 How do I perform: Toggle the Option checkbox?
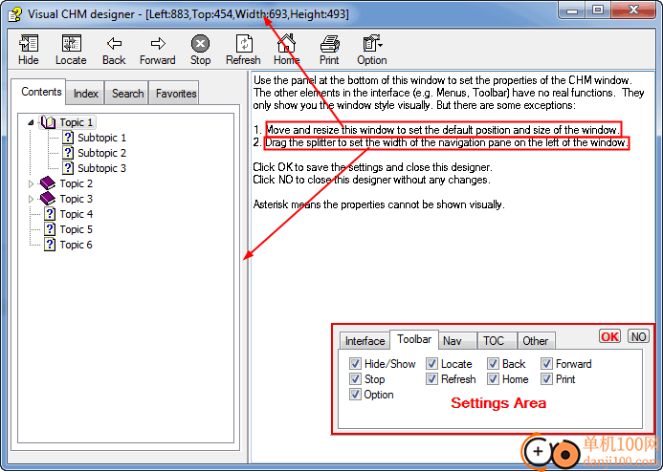[x=355, y=395]
